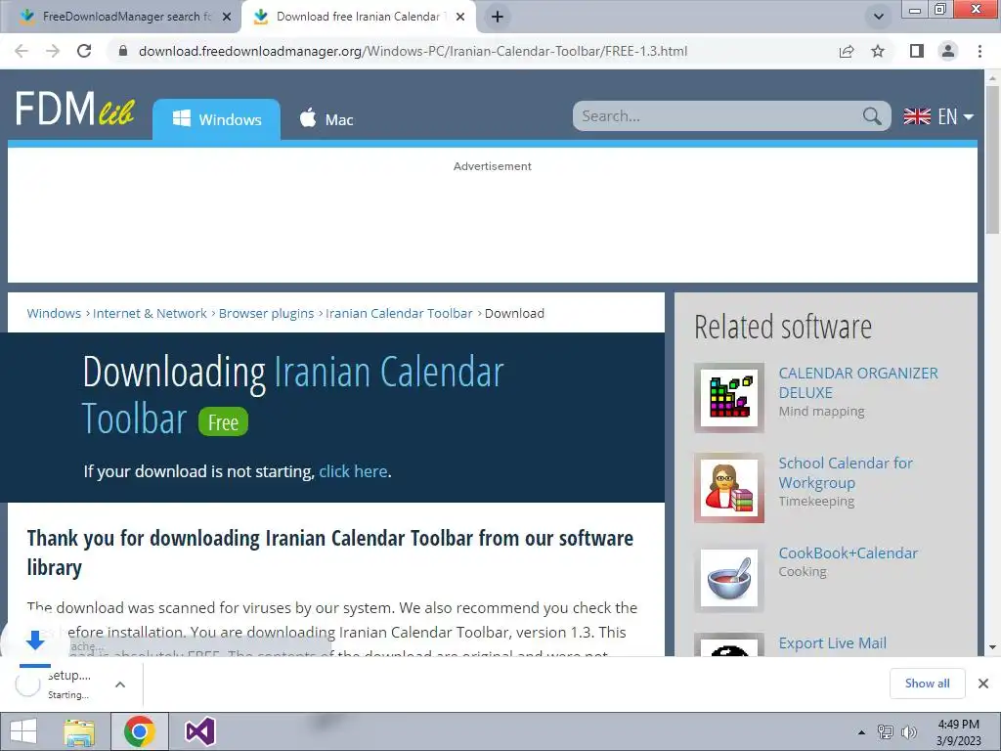Close the Iranian Calendar browser tab
This screenshot has height=751, width=1001.
coord(460,17)
